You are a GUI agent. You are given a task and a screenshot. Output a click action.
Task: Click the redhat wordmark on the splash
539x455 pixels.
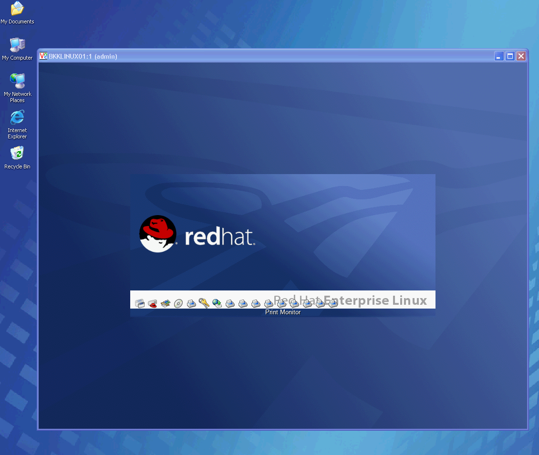tap(220, 237)
